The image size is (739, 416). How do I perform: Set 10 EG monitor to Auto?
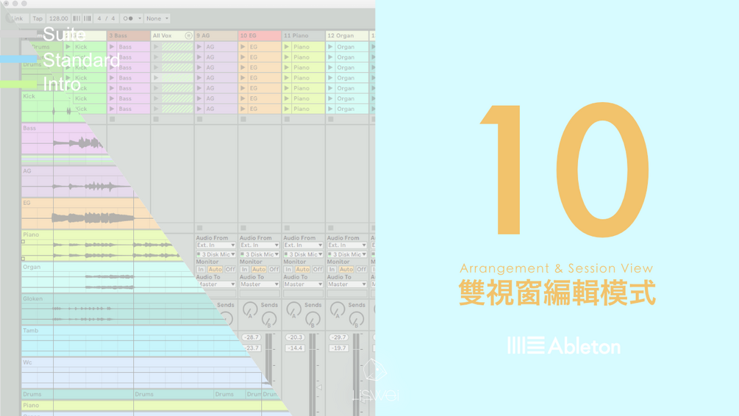(259, 270)
